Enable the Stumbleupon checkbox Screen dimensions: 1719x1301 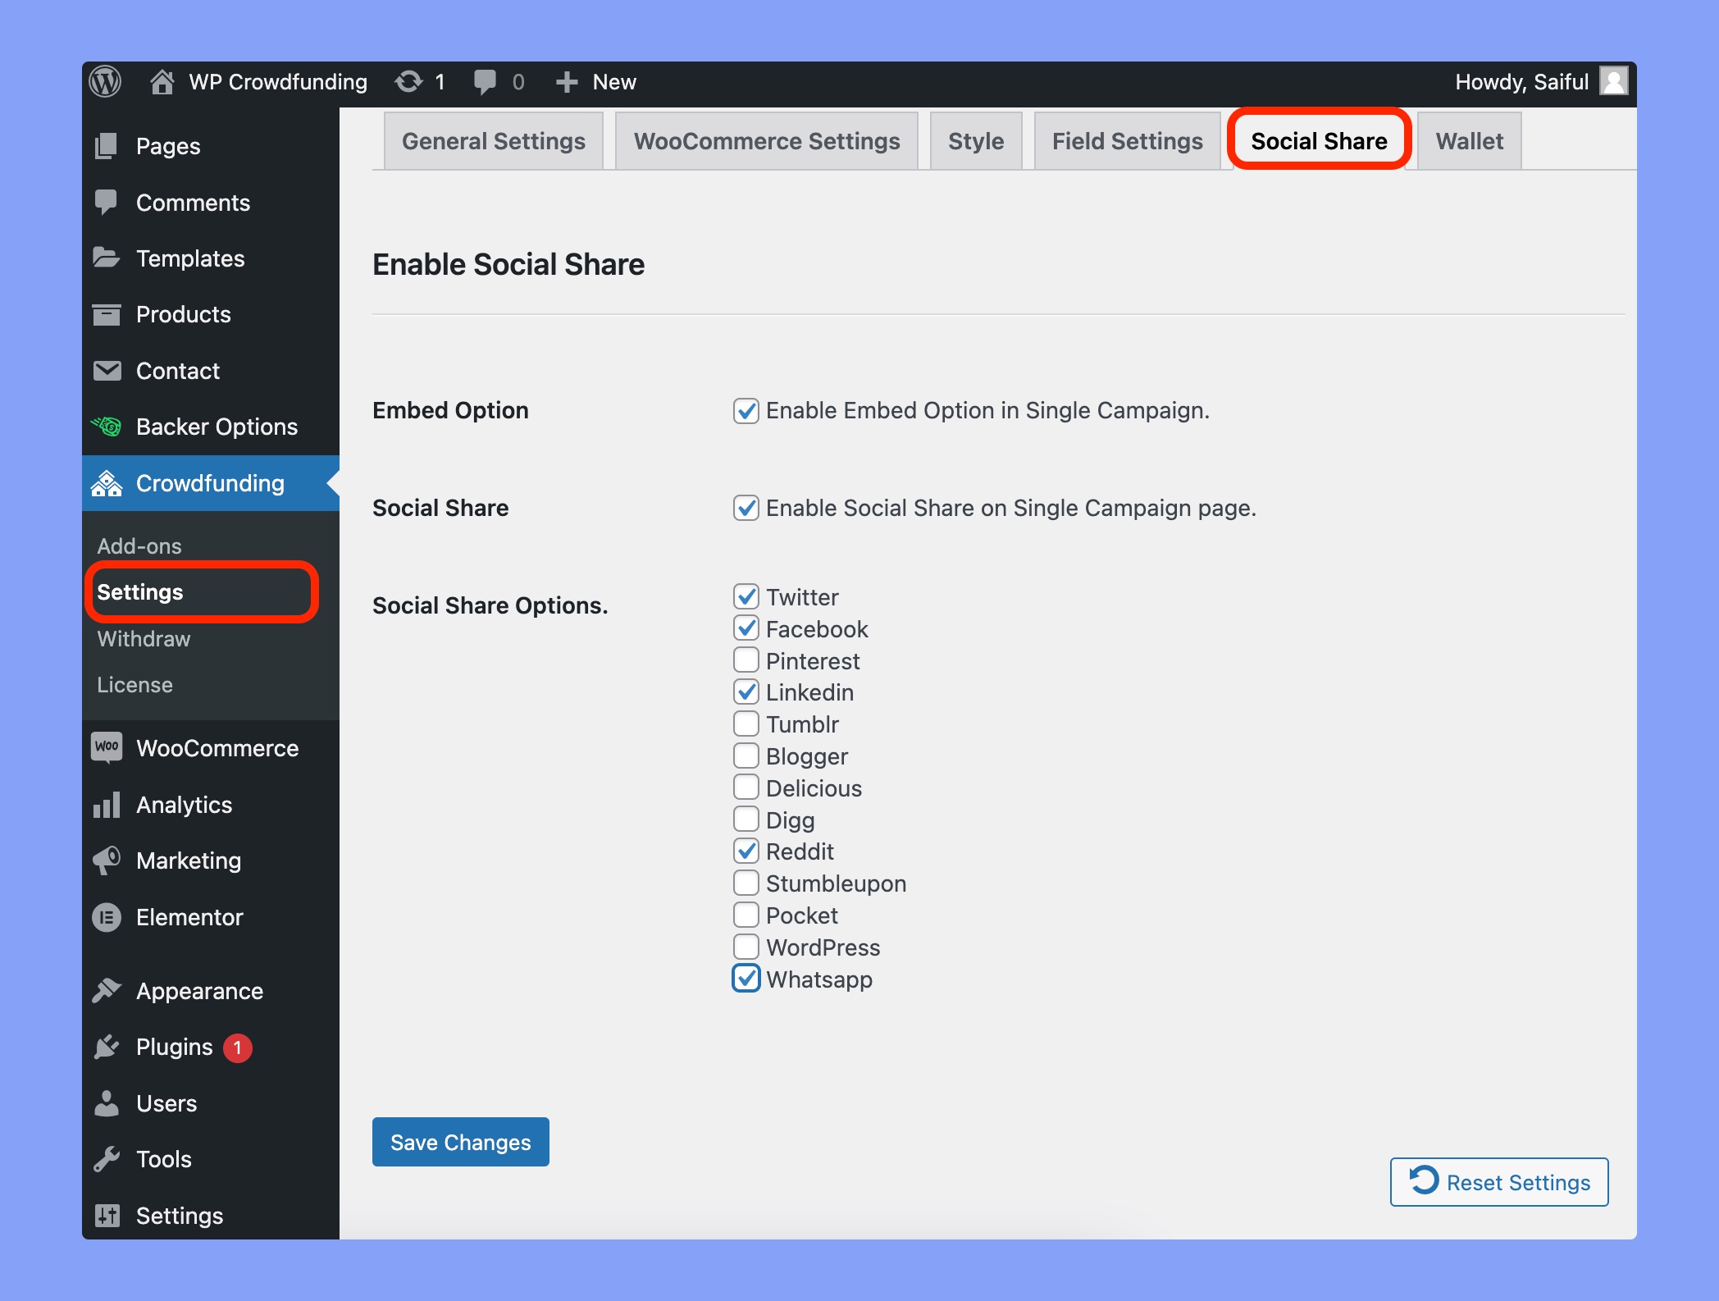pos(746,883)
